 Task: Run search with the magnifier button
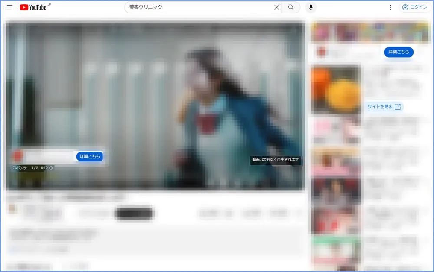coord(291,7)
